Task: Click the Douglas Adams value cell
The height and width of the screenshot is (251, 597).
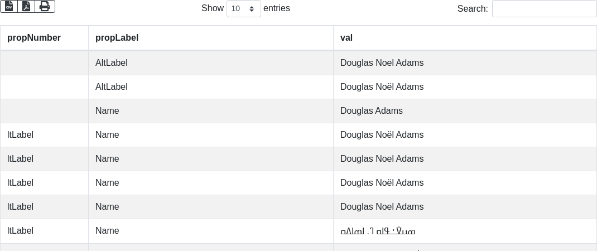Action: coord(372,111)
